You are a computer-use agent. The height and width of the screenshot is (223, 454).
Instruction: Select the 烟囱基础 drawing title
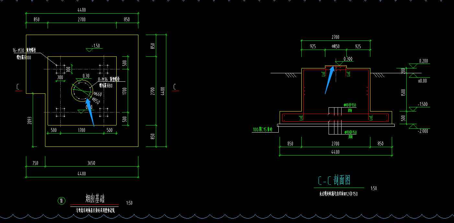pyautogui.click(x=94, y=198)
